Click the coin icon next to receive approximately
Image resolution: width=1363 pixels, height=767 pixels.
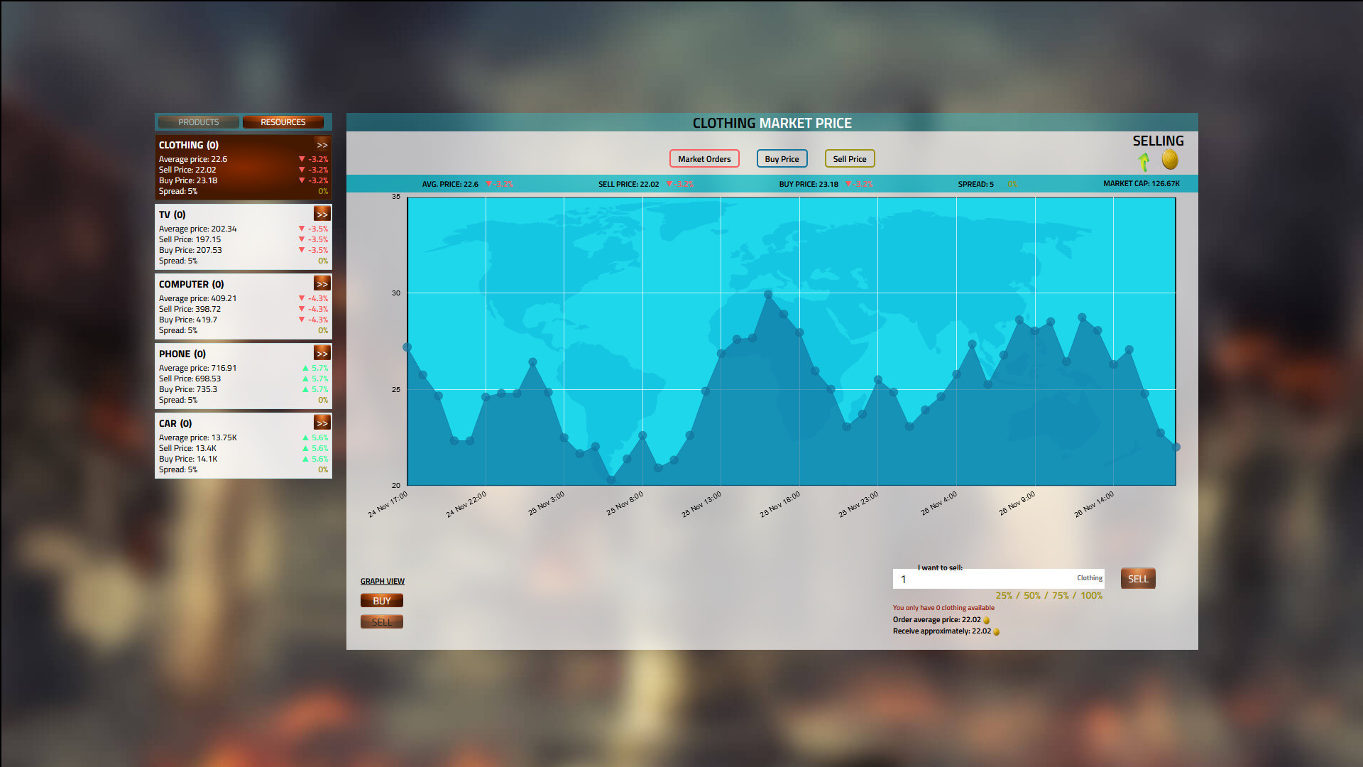[997, 631]
